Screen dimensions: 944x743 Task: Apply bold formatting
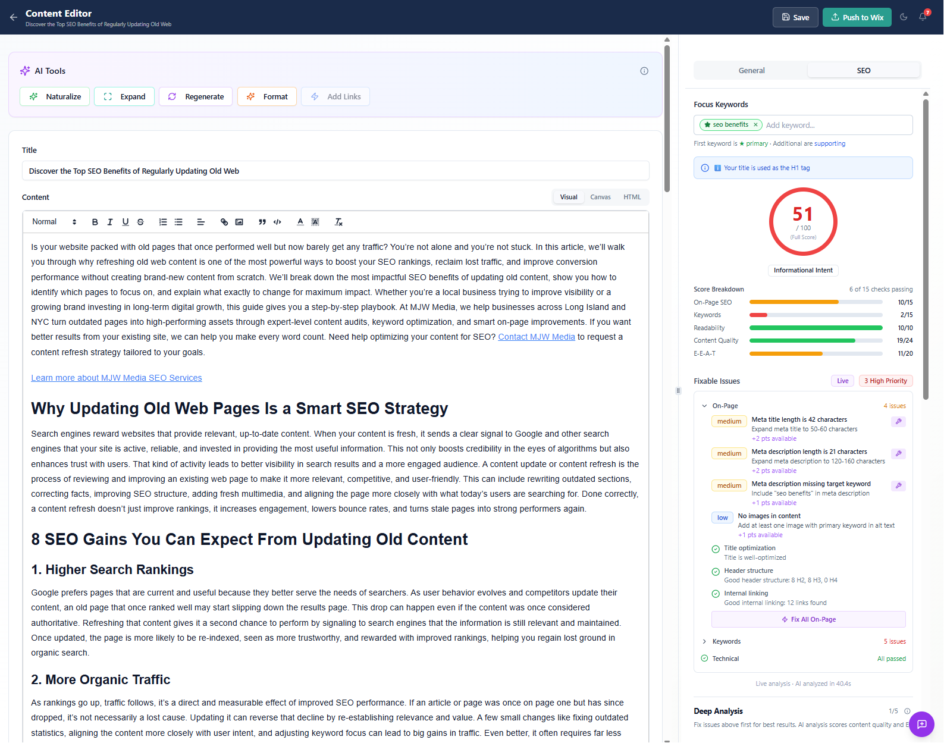click(95, 222)
